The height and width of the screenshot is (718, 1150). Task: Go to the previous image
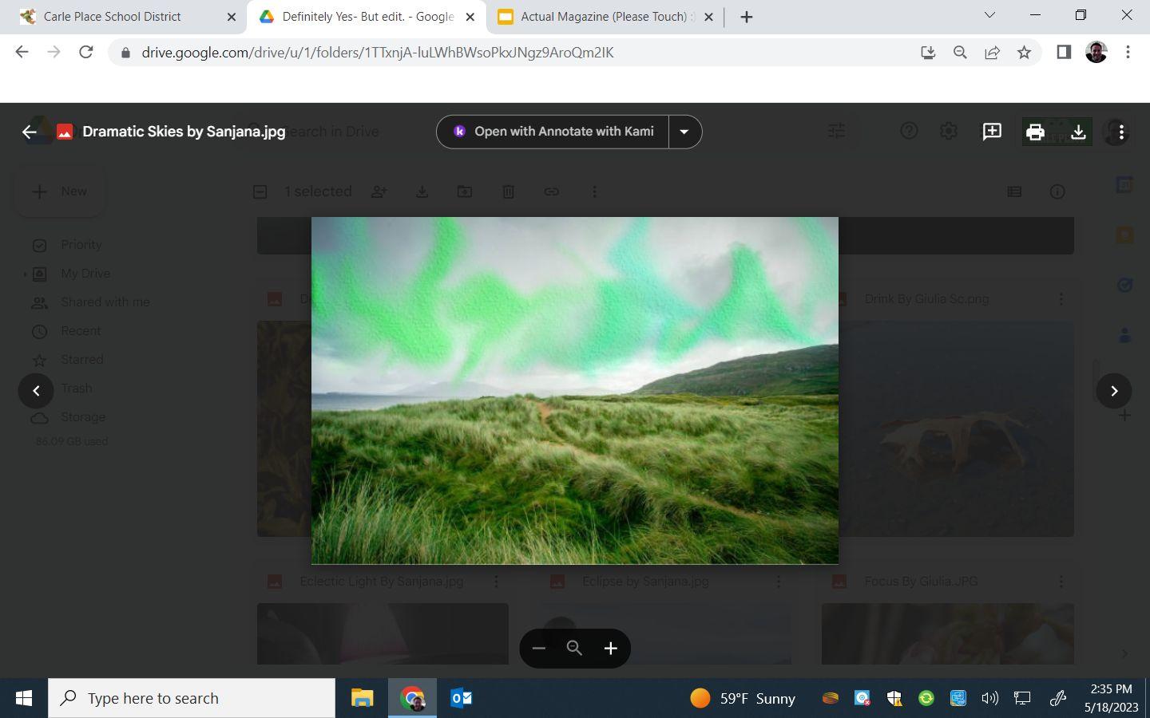36,391
